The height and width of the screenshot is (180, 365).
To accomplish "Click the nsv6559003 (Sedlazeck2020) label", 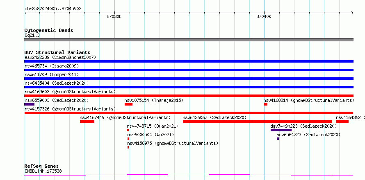I will (57, 100).
